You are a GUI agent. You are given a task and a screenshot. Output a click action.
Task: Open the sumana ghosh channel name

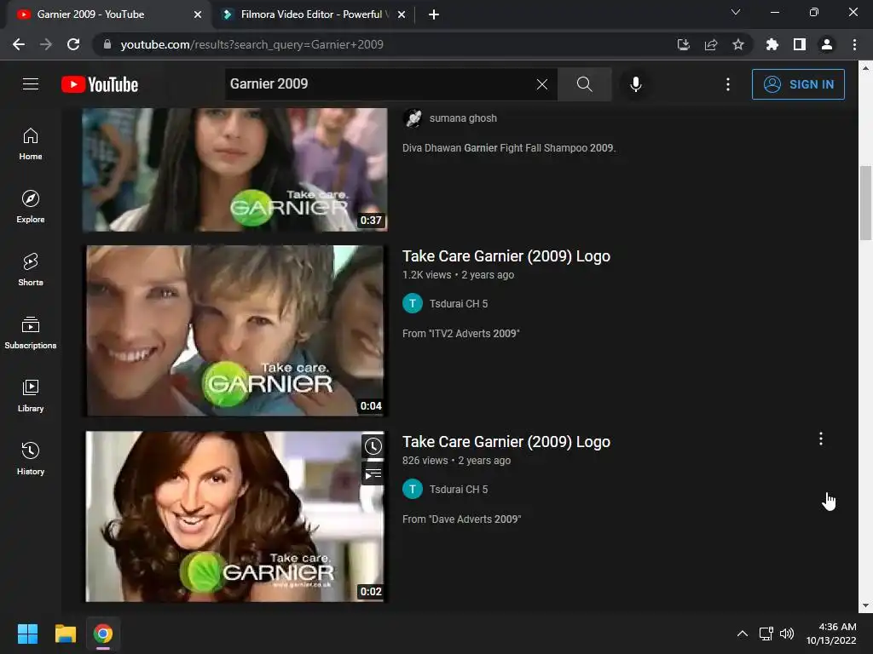coord(463,118)
